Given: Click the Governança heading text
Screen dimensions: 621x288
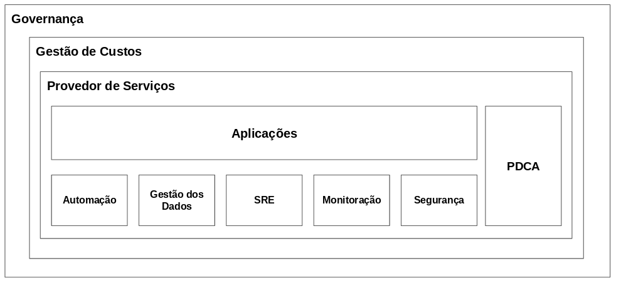Looking at the screenshot, I should tap(47, 19).
